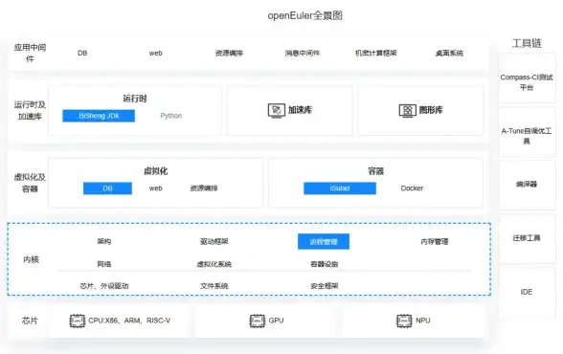The image size is (563, 354).
Task: Click the GPU text label
Action: pyautogui.click(x=276, y=321)
